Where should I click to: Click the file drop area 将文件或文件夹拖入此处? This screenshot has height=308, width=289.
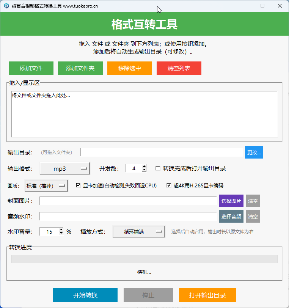click(x=144, y=114)
